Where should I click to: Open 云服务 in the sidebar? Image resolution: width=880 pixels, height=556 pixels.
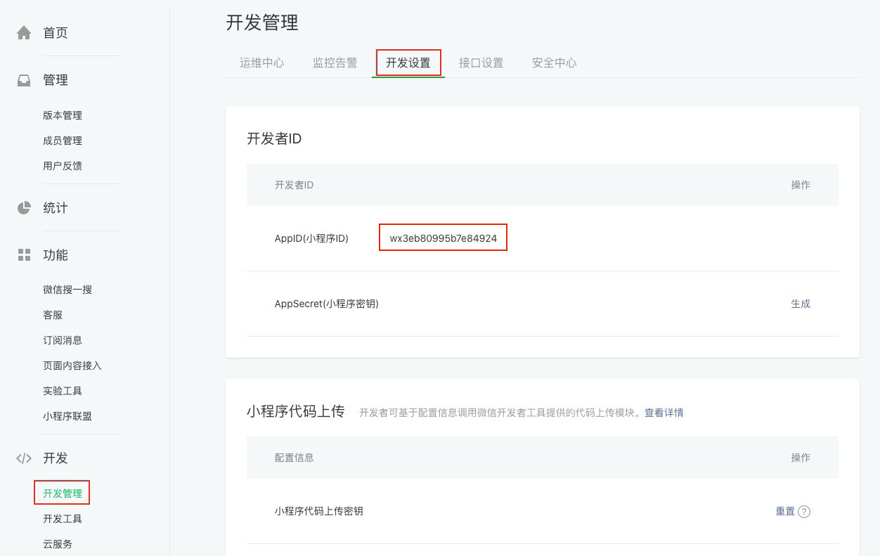[58, 544]
